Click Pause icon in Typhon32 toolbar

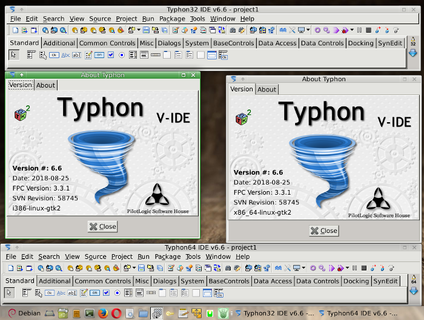359,30
